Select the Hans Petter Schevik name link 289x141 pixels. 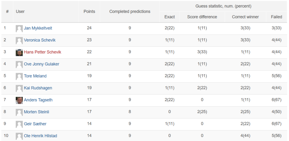(42, 52)
